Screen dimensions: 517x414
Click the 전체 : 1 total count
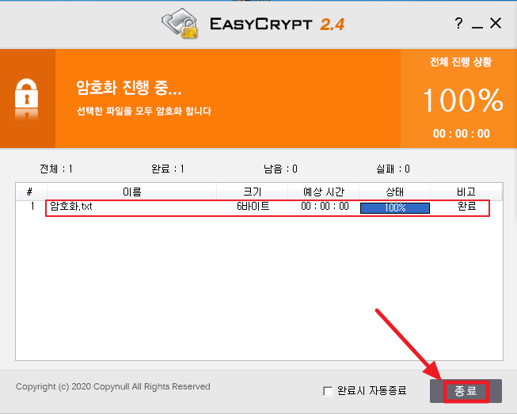coord(56,169)
